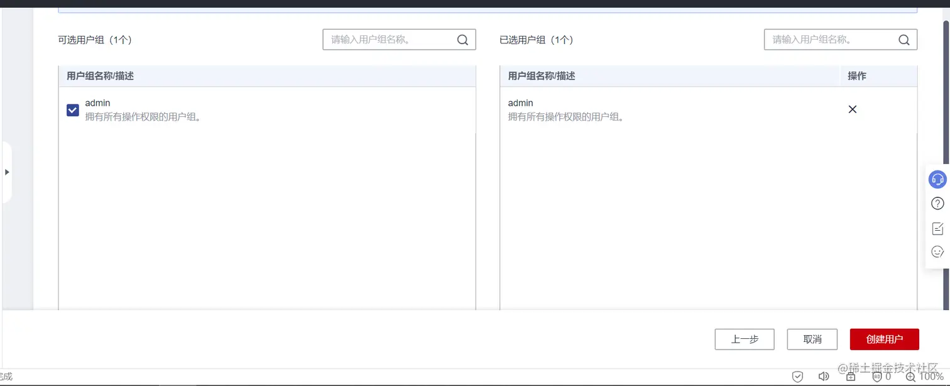The image size is (950, 386).
Task: Click the 用户组名称/描述 header in selected list
Action: (542, 76)
